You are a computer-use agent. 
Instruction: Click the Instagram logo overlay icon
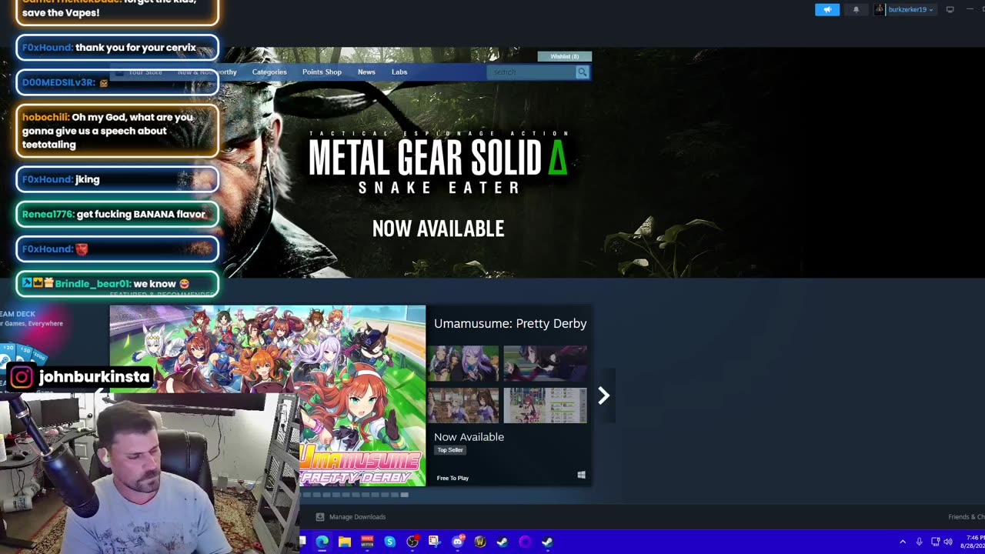[22, 377]
